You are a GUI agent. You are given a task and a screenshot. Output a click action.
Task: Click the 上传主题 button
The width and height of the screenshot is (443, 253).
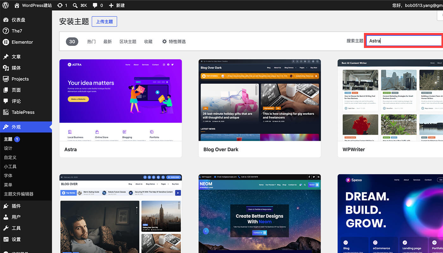104,22
